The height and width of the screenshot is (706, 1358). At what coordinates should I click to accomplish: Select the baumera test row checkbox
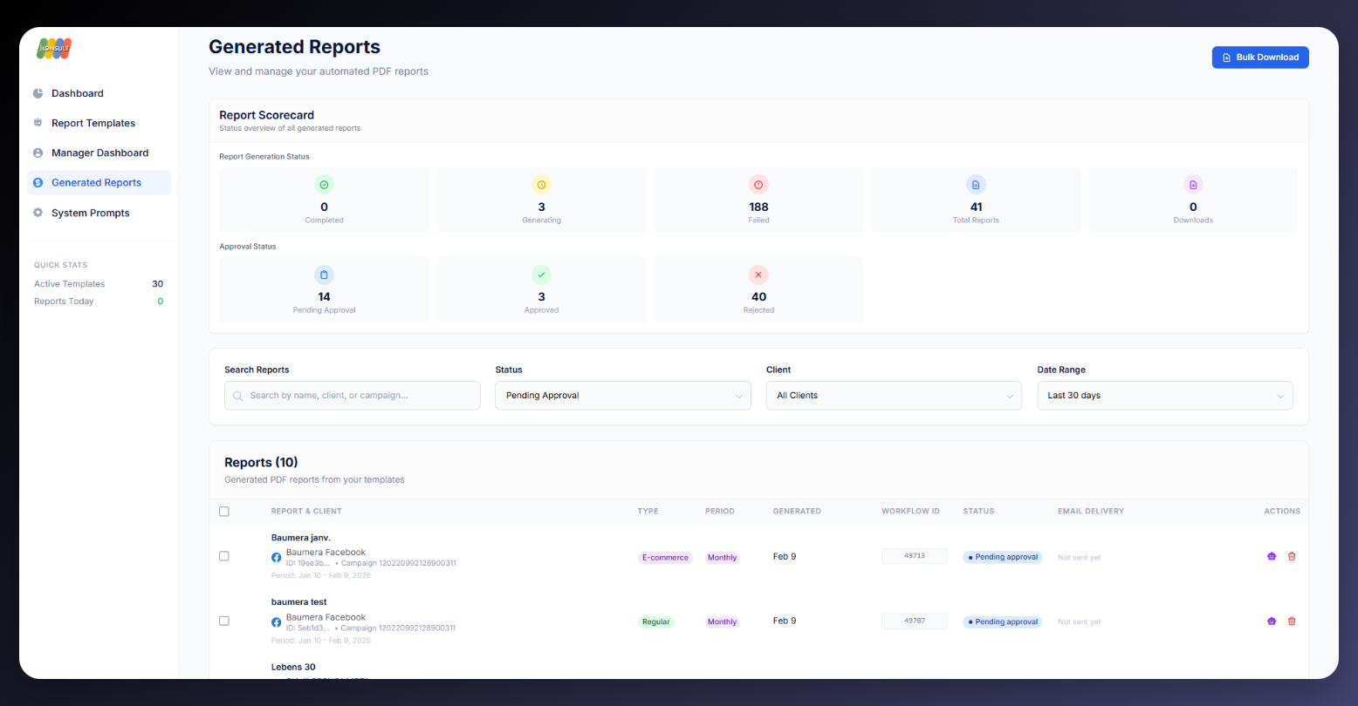224,621
